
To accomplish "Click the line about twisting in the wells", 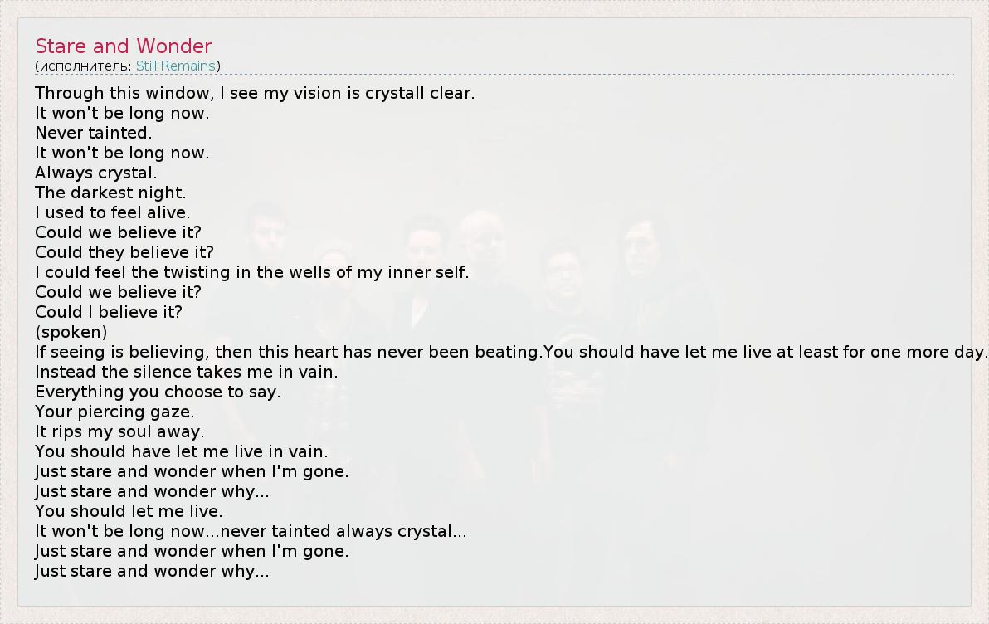I will [x=252, y=272].
